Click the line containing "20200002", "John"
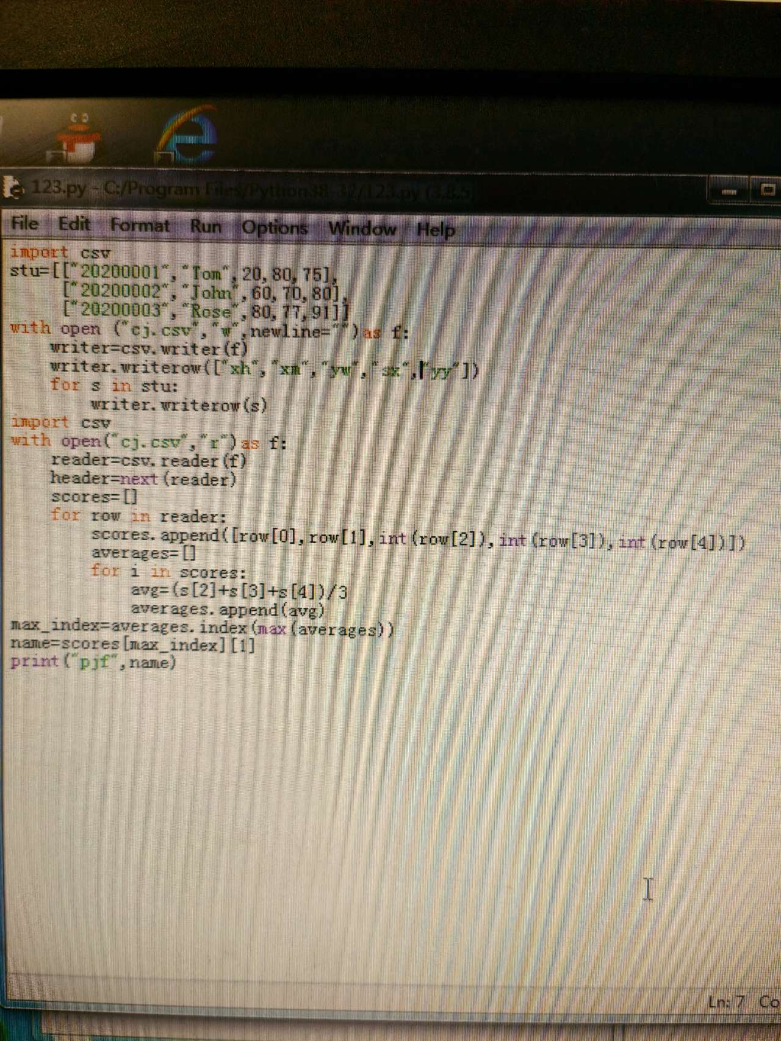This screenshot has width=781, height=1041. point(205,292)
